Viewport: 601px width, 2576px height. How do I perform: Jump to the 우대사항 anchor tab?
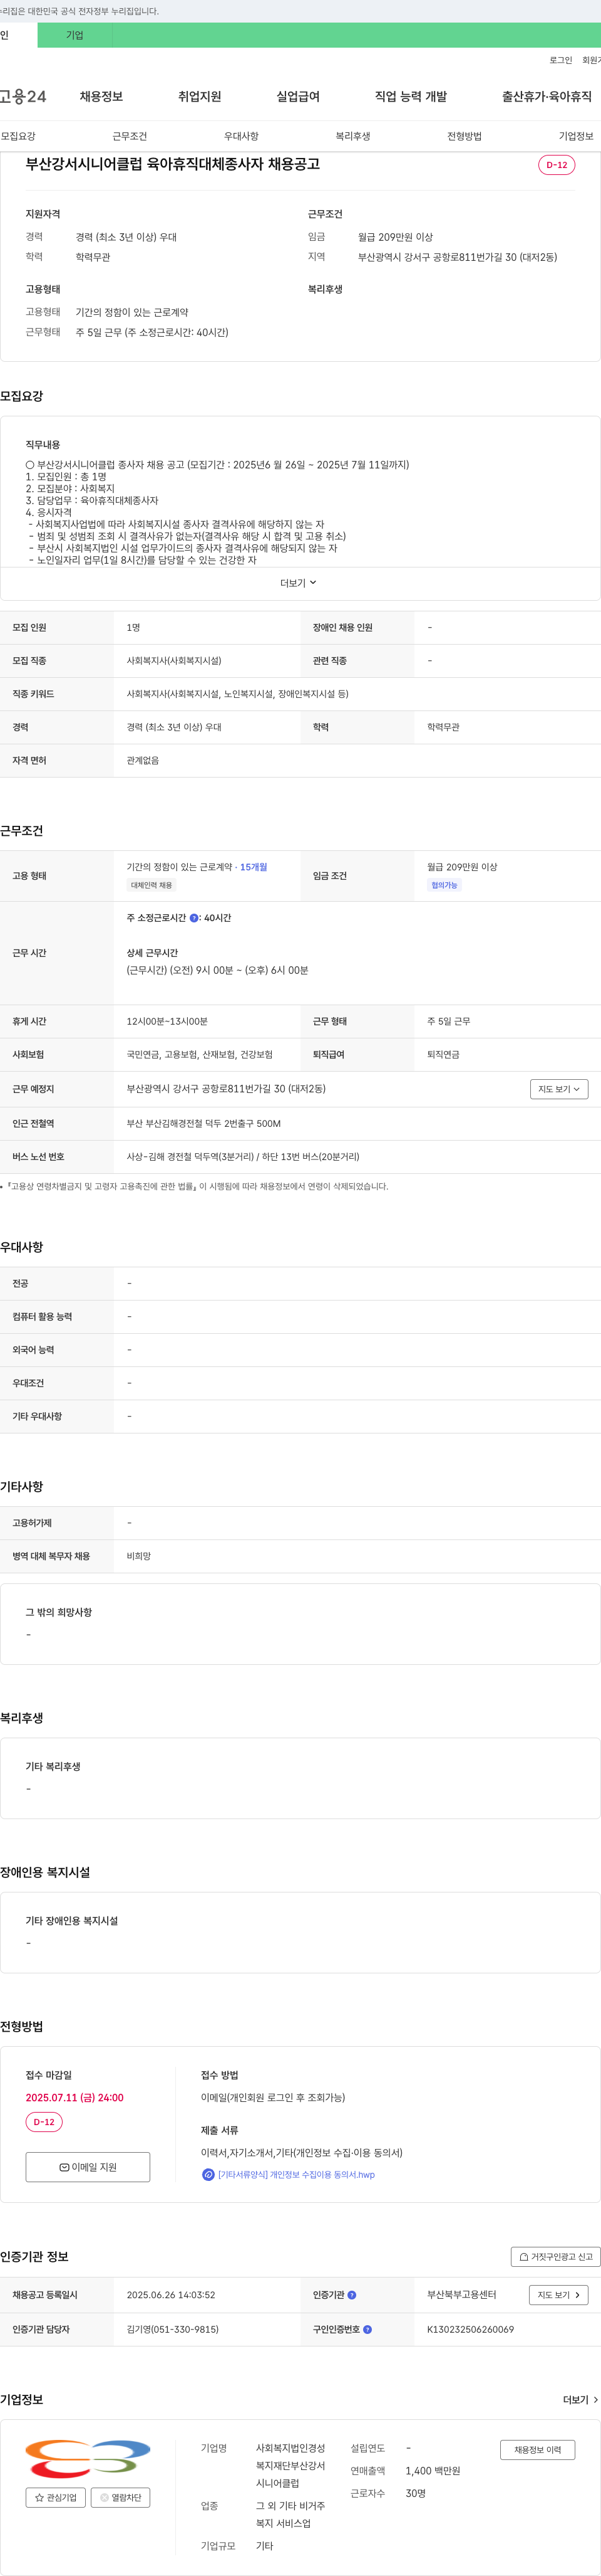(240, 136)
